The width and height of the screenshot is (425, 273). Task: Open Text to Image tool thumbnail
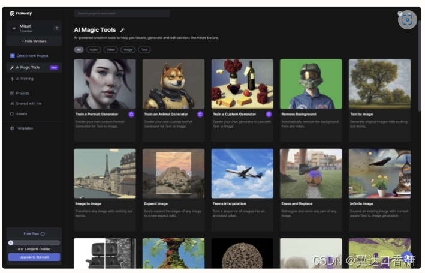pos(379,84)
